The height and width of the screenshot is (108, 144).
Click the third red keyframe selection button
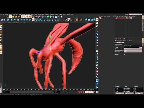[83, 92]
